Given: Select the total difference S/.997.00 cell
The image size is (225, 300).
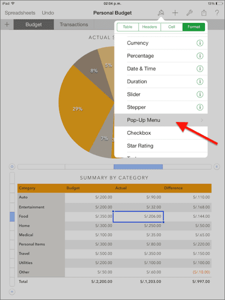Looking at the screenshot, I should click(x=187, y=281).
